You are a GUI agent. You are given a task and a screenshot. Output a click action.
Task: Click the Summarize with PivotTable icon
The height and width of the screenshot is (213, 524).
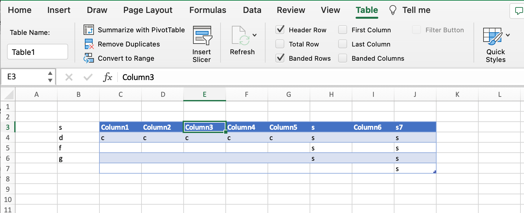[89, 30]
